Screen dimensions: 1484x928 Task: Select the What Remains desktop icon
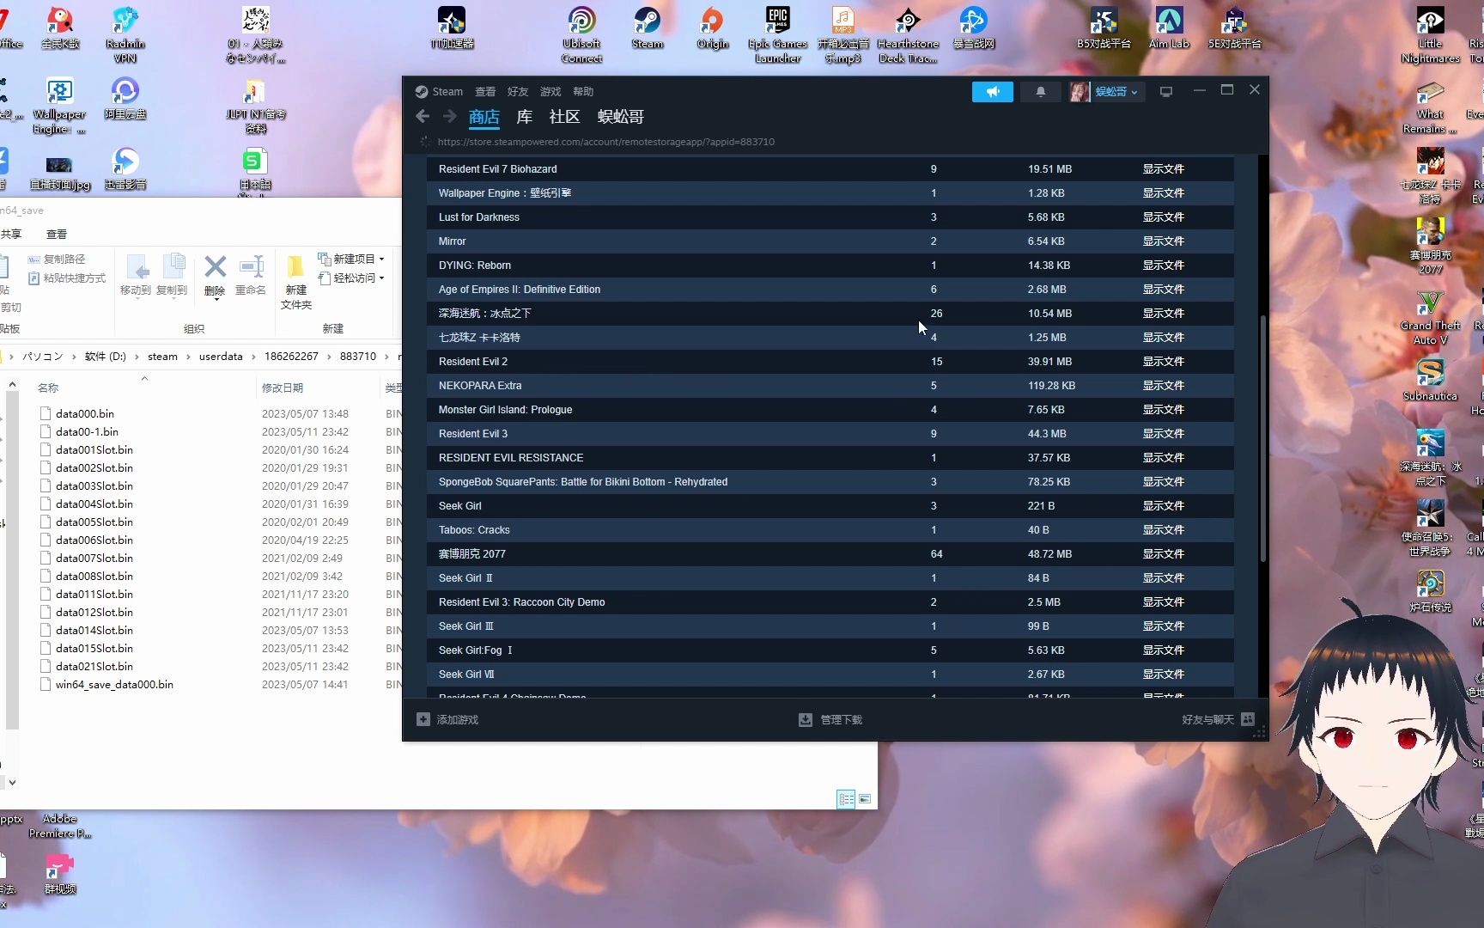tap(1430, 107)
